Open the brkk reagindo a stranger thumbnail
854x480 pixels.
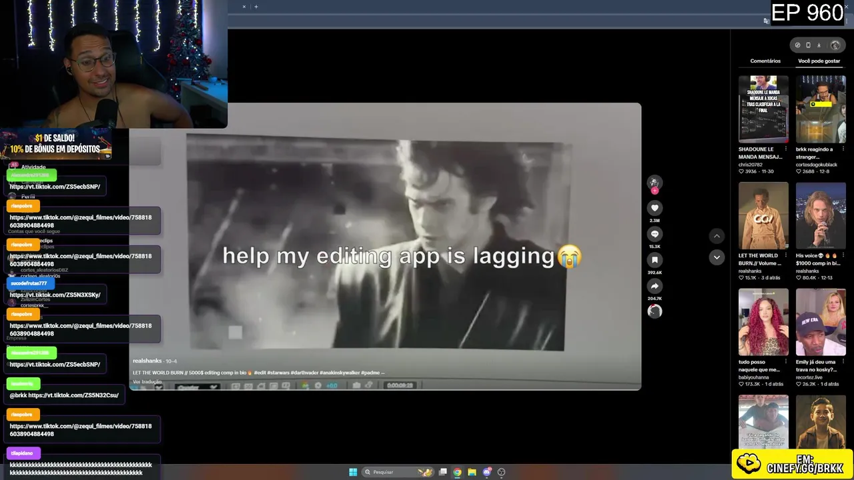click(821, 109)
